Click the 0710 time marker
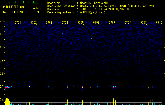Image resolution: width=165 pixels, height=105 pixels. pyautogui.click(x=159, y=23)
